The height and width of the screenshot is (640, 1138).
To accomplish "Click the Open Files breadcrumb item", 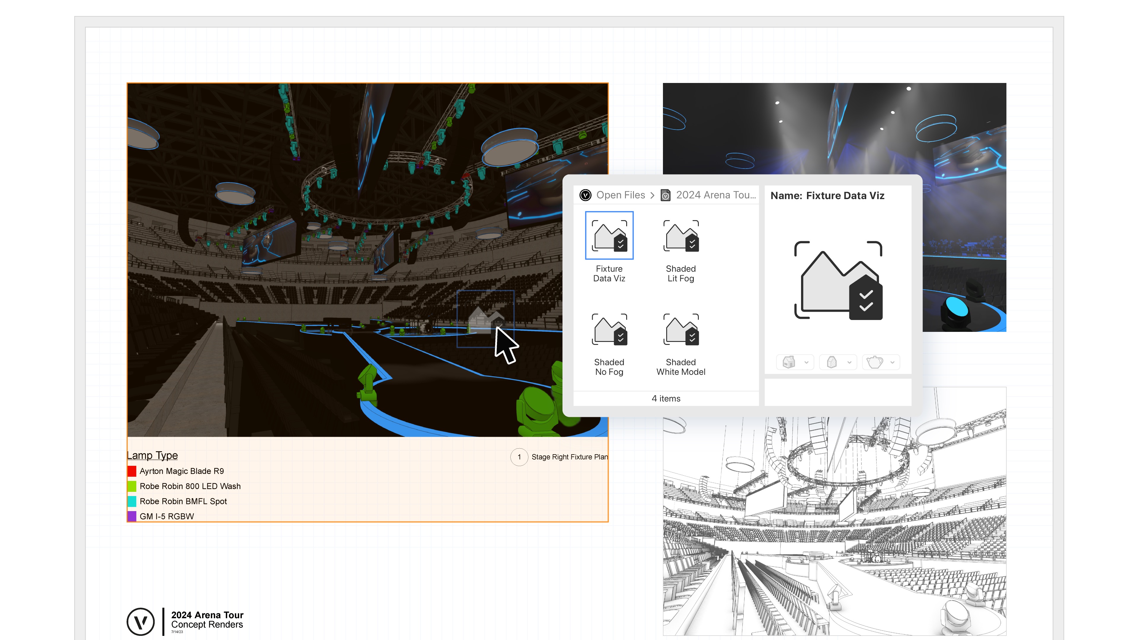I will coord(620,195).
